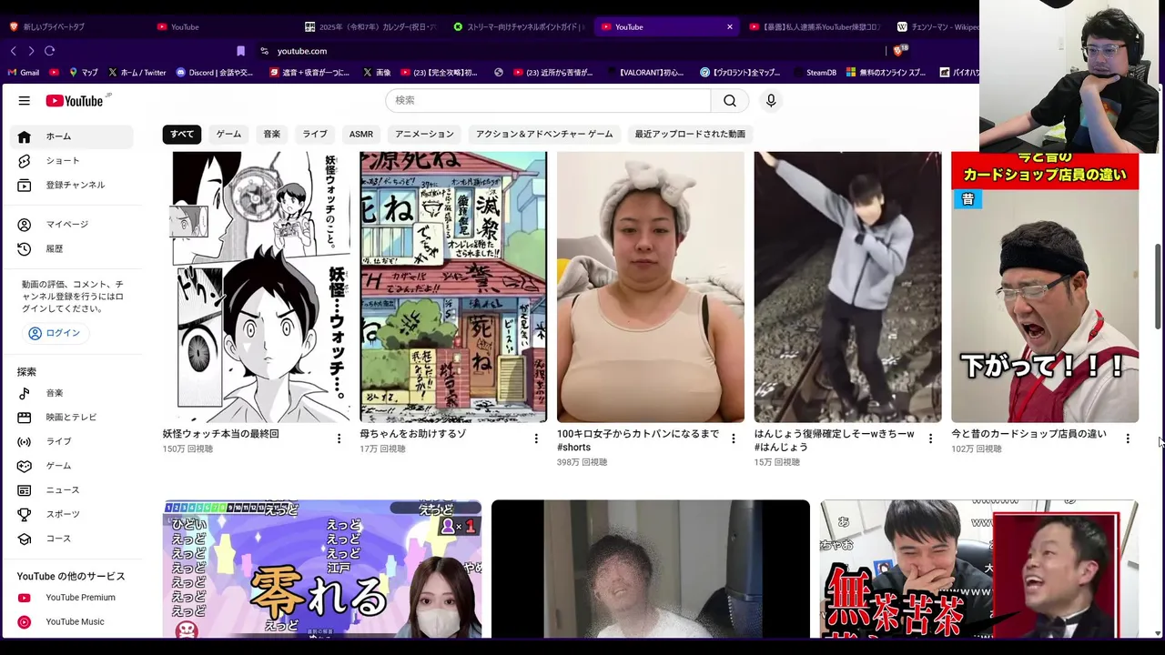Open ライブ under 探索 in sidebar
The image size is (1165, 655).
71,441
